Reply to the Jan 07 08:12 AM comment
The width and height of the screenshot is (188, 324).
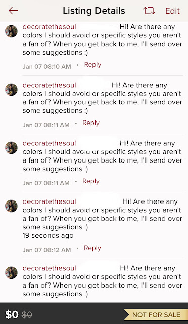[x=92, y=248]
